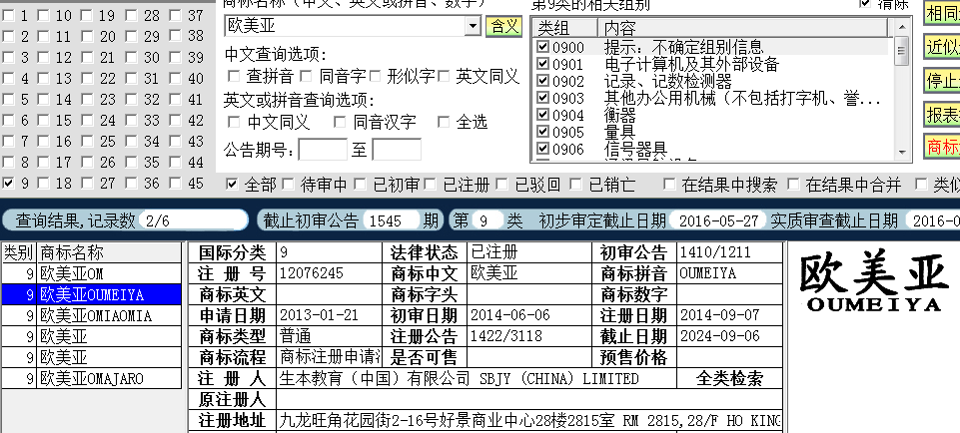Filter by 已注册 status

pos(430,185)
